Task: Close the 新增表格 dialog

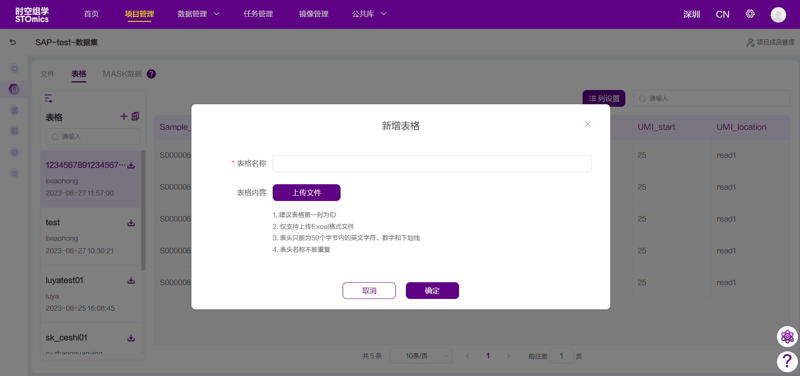Action: point(588,124)
